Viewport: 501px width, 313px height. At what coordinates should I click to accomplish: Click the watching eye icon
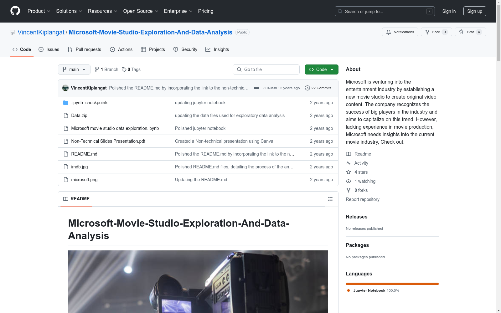349,181
